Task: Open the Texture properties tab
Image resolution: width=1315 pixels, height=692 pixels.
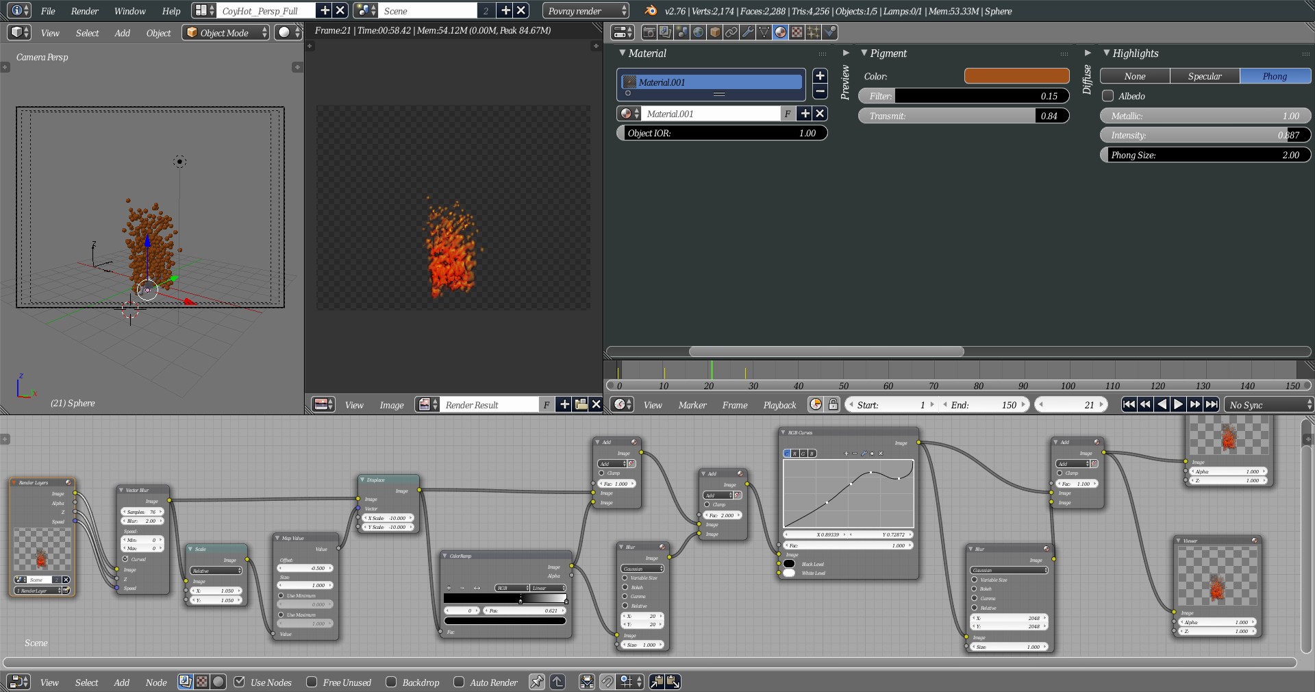Action: point(797,32)
